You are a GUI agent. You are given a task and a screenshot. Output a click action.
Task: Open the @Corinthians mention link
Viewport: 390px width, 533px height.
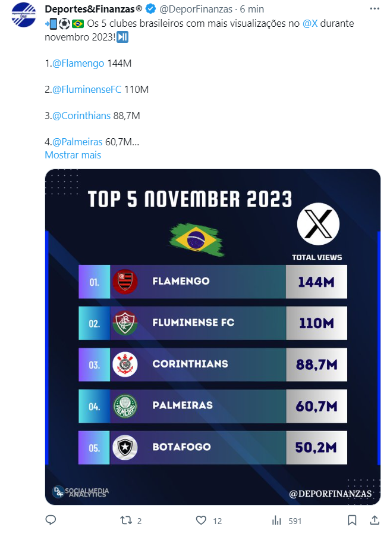[81, 116]
